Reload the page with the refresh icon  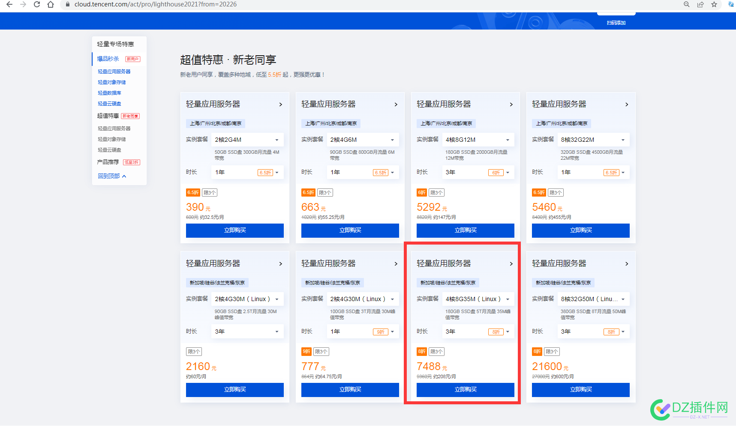tap(37, 4)
